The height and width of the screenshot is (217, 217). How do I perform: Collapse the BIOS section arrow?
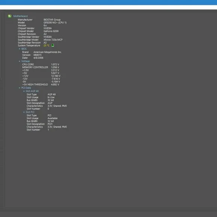[x=19, y=49]
